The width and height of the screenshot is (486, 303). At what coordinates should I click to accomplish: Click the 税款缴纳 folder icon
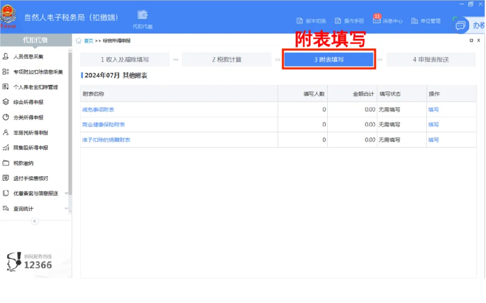point(5,163)
